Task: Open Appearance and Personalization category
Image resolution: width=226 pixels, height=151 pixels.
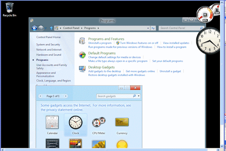Action: [x=46, y=74]
